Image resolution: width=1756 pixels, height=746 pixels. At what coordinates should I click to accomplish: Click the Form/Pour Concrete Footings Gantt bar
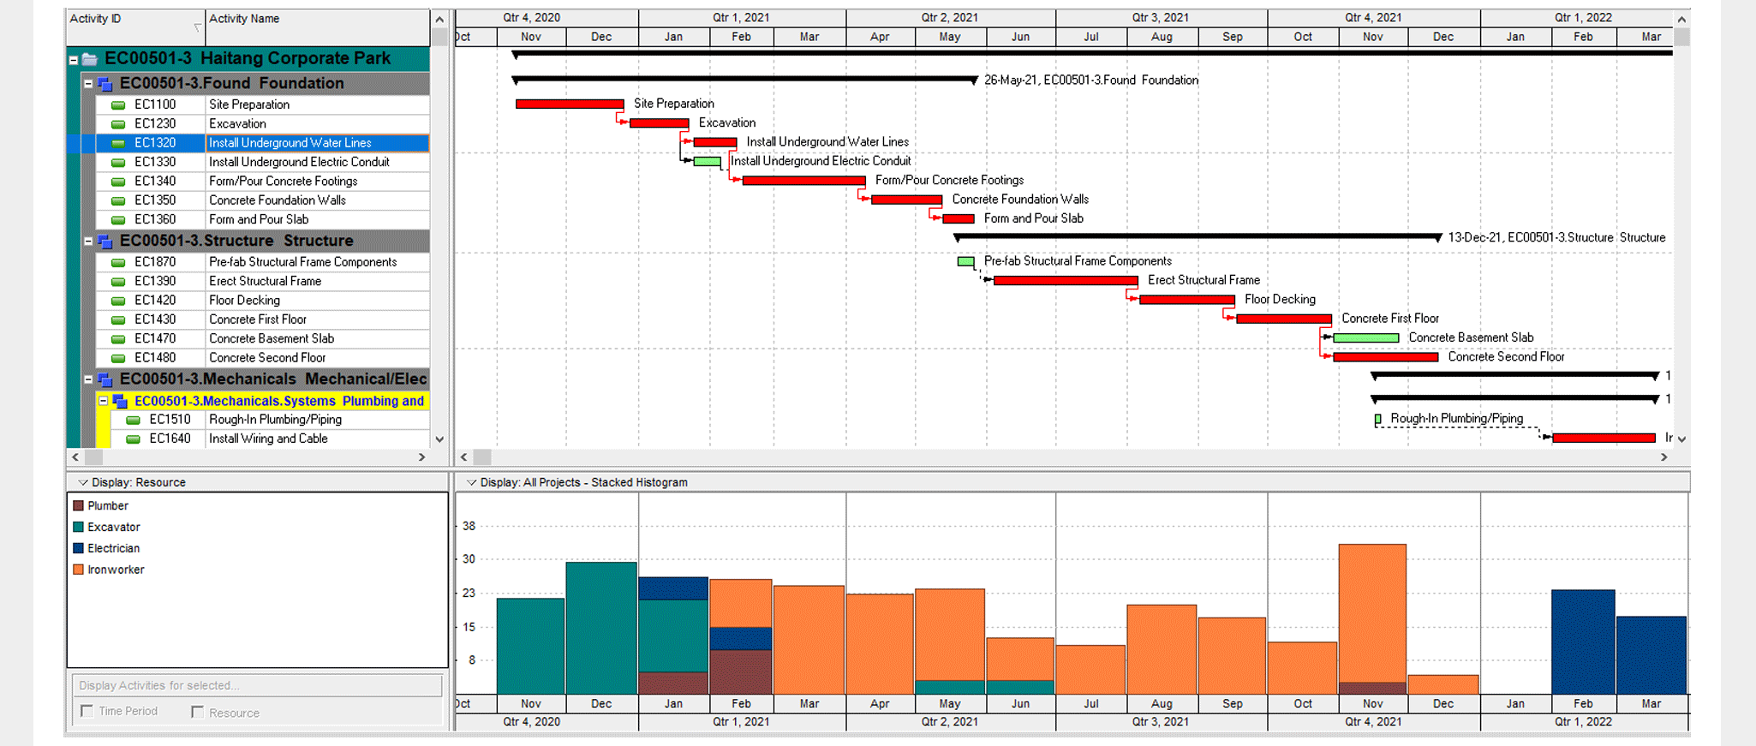pos(803,181)
